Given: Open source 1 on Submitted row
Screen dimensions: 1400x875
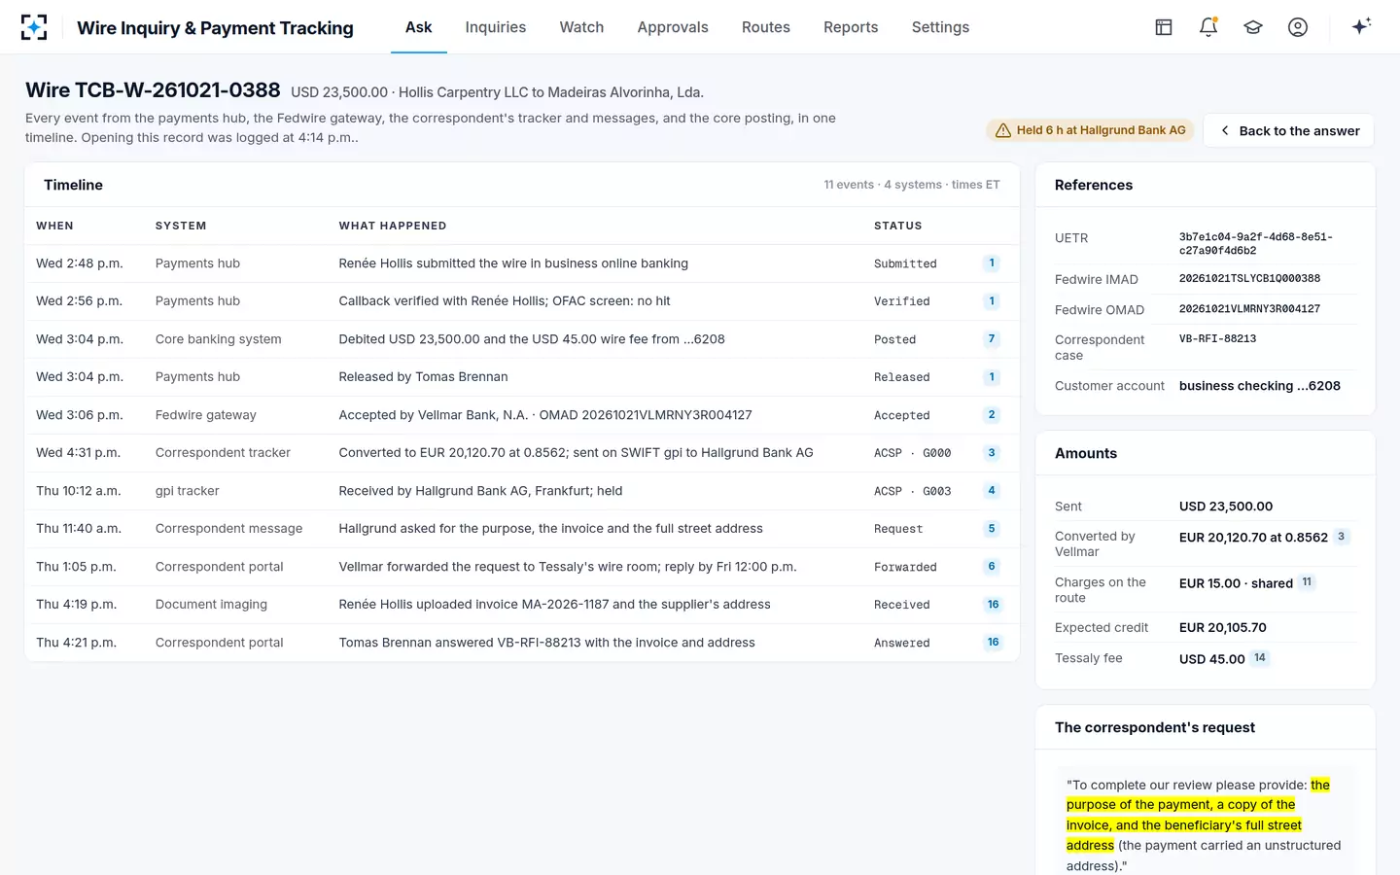Looking at the screenshot, I should 992,263.
